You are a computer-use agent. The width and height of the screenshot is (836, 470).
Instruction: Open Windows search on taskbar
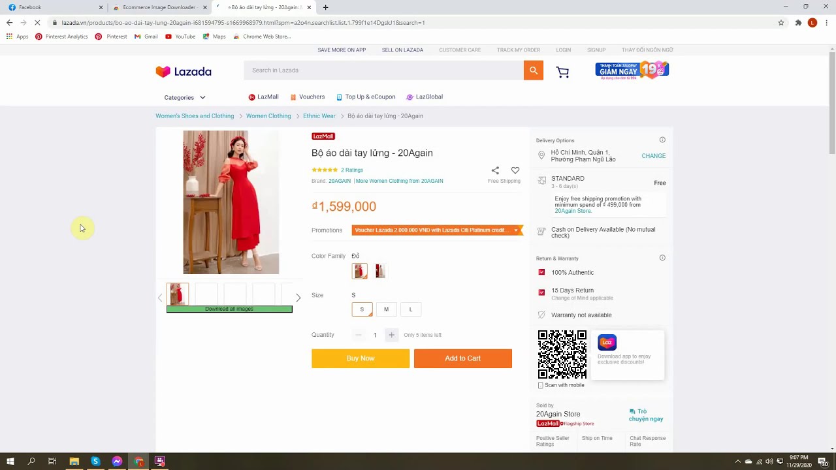[x=31, y=462]
